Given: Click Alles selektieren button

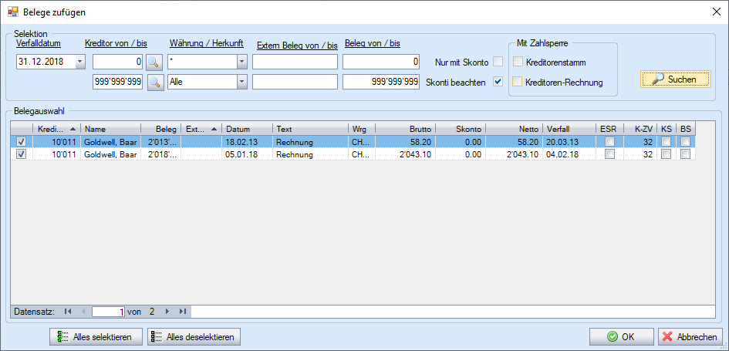Looking at the screenshot, I should click(x=96, y=337).
